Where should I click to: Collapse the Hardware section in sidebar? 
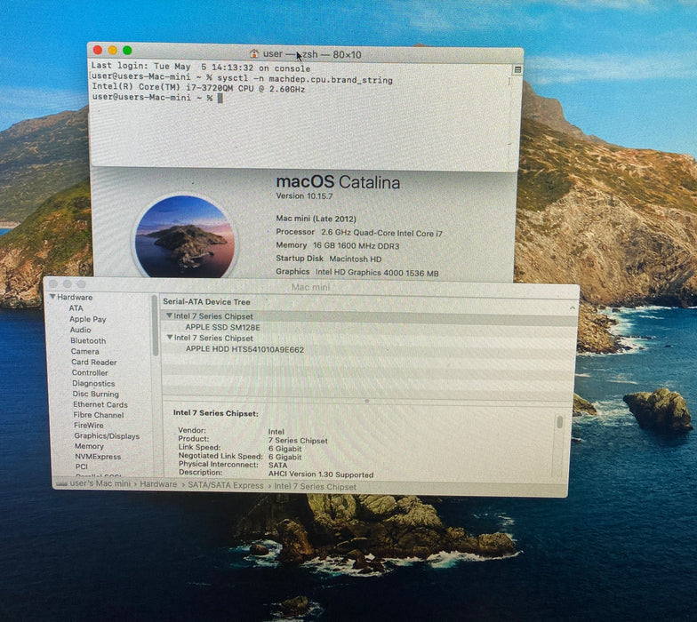pos(52,297)
